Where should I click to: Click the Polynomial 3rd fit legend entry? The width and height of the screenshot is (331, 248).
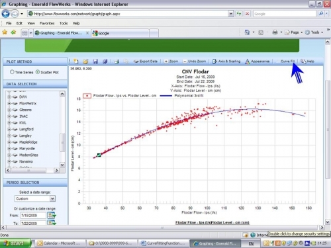point(182,96)
